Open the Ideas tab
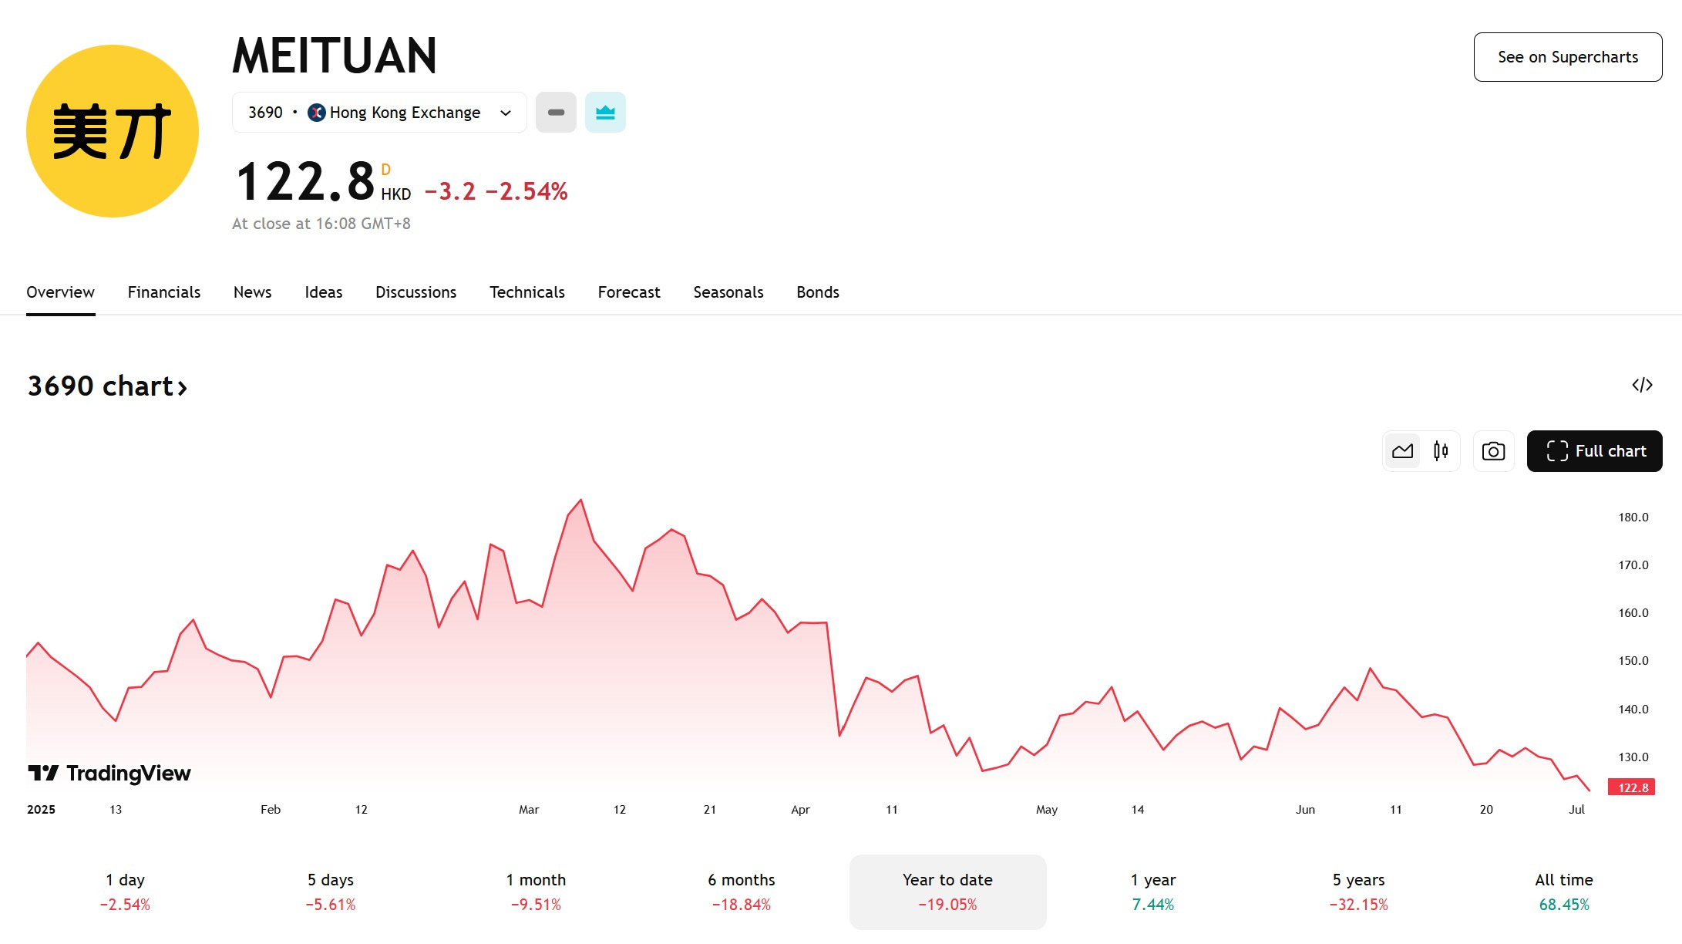The image size is (1682, 944). [x=324, y=292]
